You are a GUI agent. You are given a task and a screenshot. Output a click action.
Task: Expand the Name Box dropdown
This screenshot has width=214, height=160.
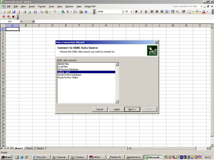pyautogui.click(x=21, y=21)
